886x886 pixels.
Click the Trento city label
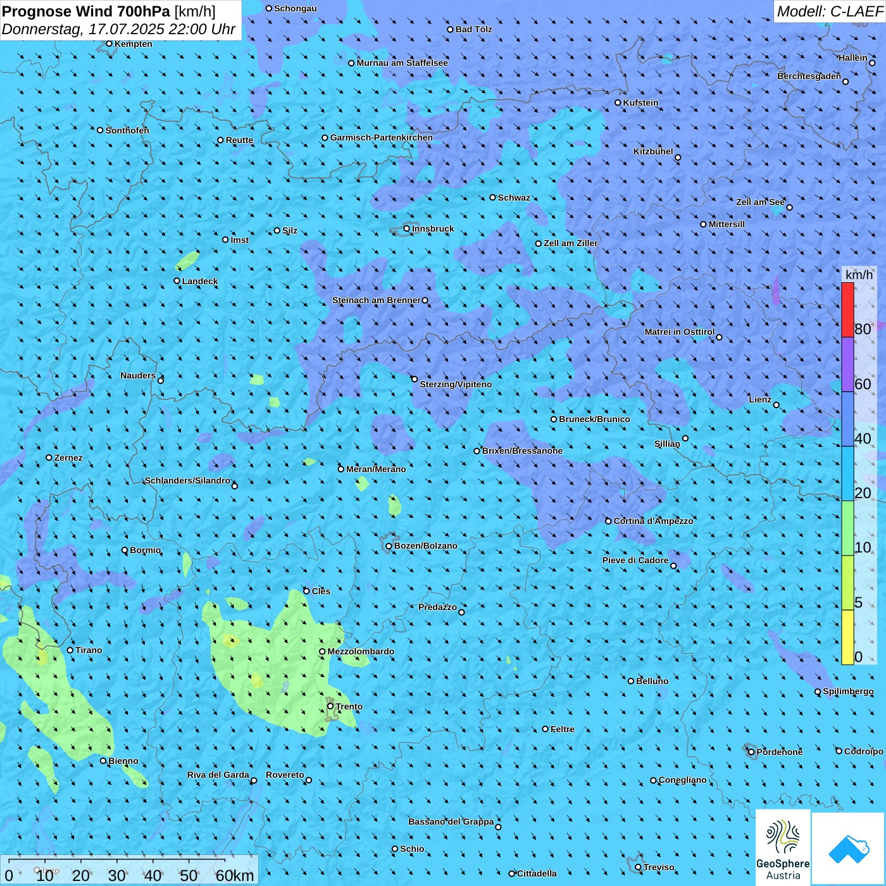[x=349, y=706]
